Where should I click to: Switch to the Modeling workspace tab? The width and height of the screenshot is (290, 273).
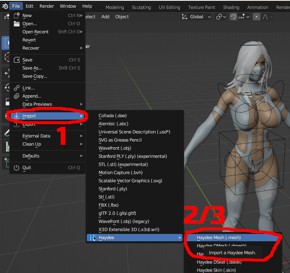click(115, 7)
